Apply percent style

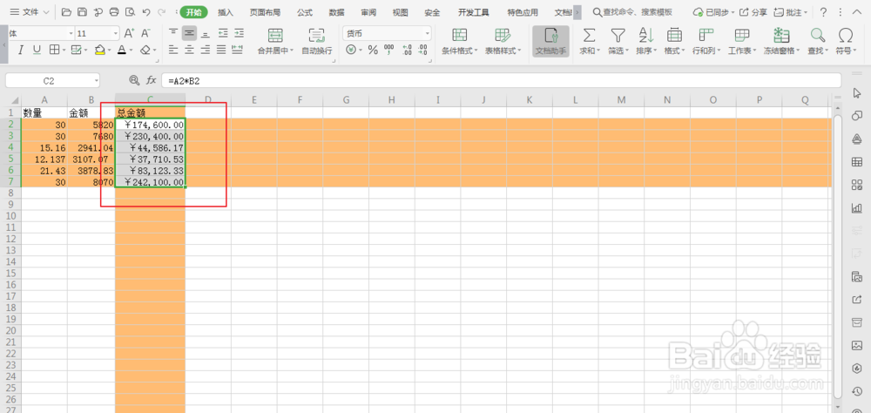(x=373, y=50)
